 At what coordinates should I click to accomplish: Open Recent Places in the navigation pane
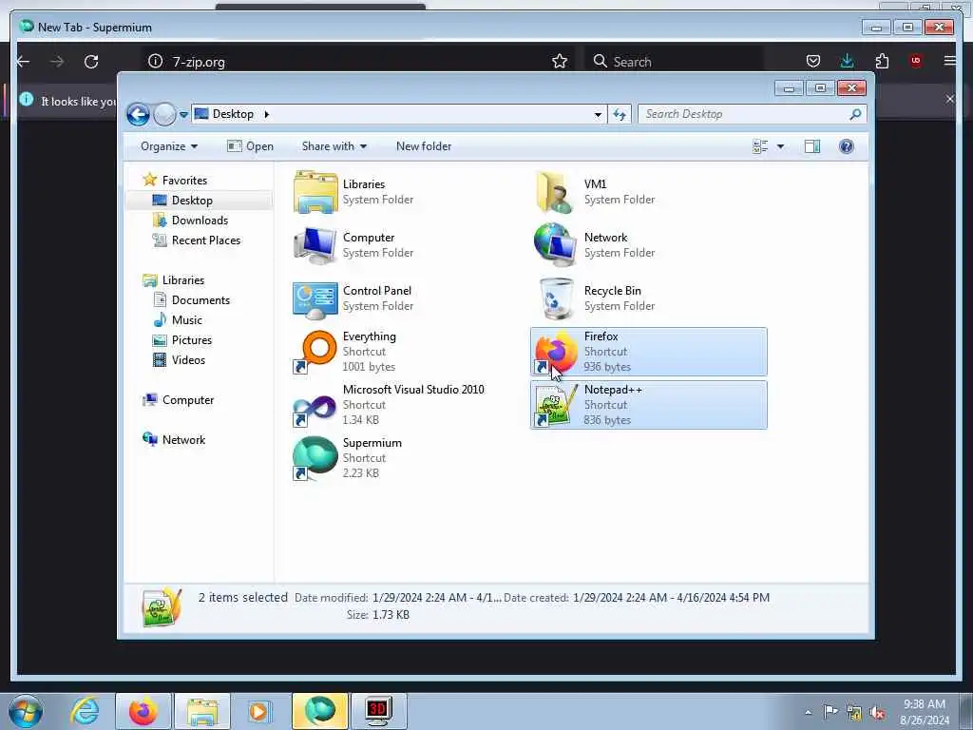tap(206, 240)
